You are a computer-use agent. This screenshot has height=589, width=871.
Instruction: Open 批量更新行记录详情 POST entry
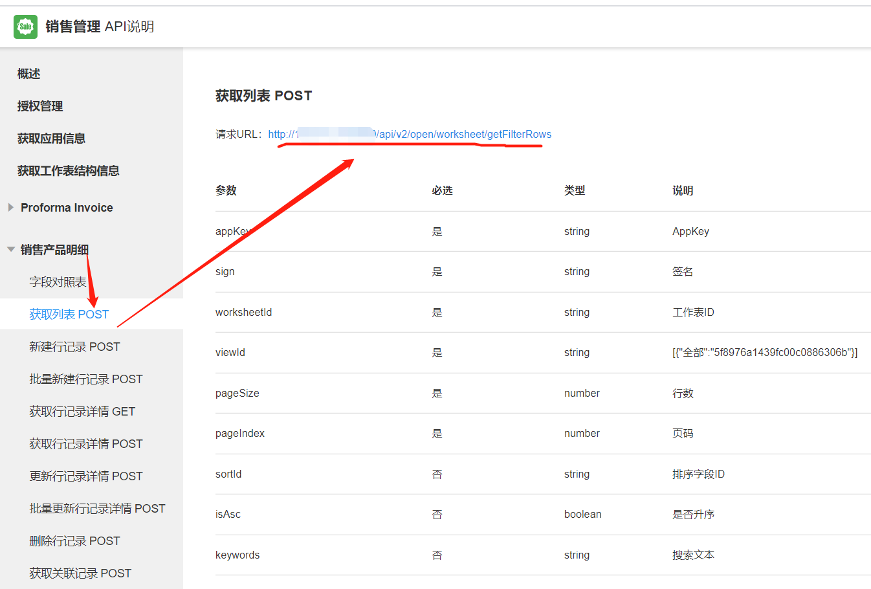(97, 509)
